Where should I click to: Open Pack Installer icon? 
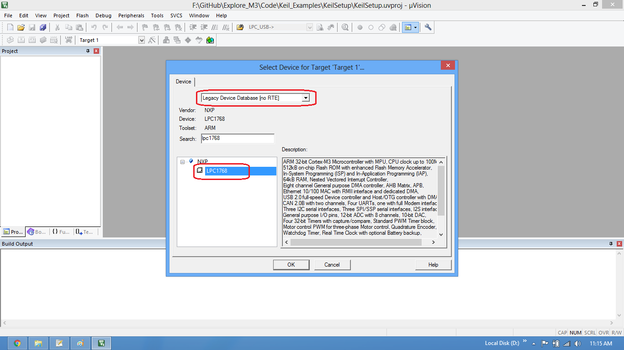point(210,40)
